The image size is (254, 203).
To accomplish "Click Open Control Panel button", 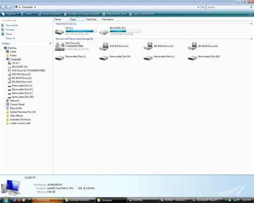I will pyautogui.click(x=141, y=14).
